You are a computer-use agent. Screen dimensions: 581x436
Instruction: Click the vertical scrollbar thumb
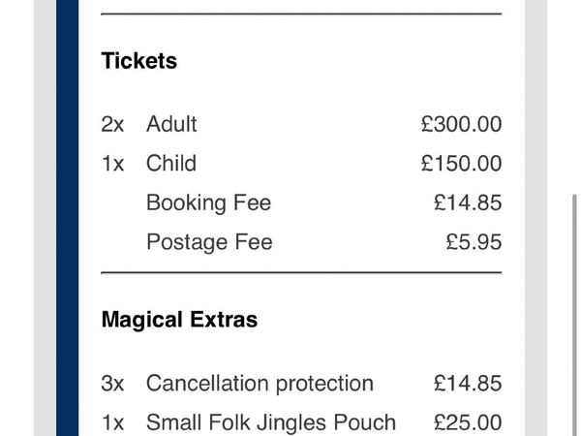tap(575, 315)
